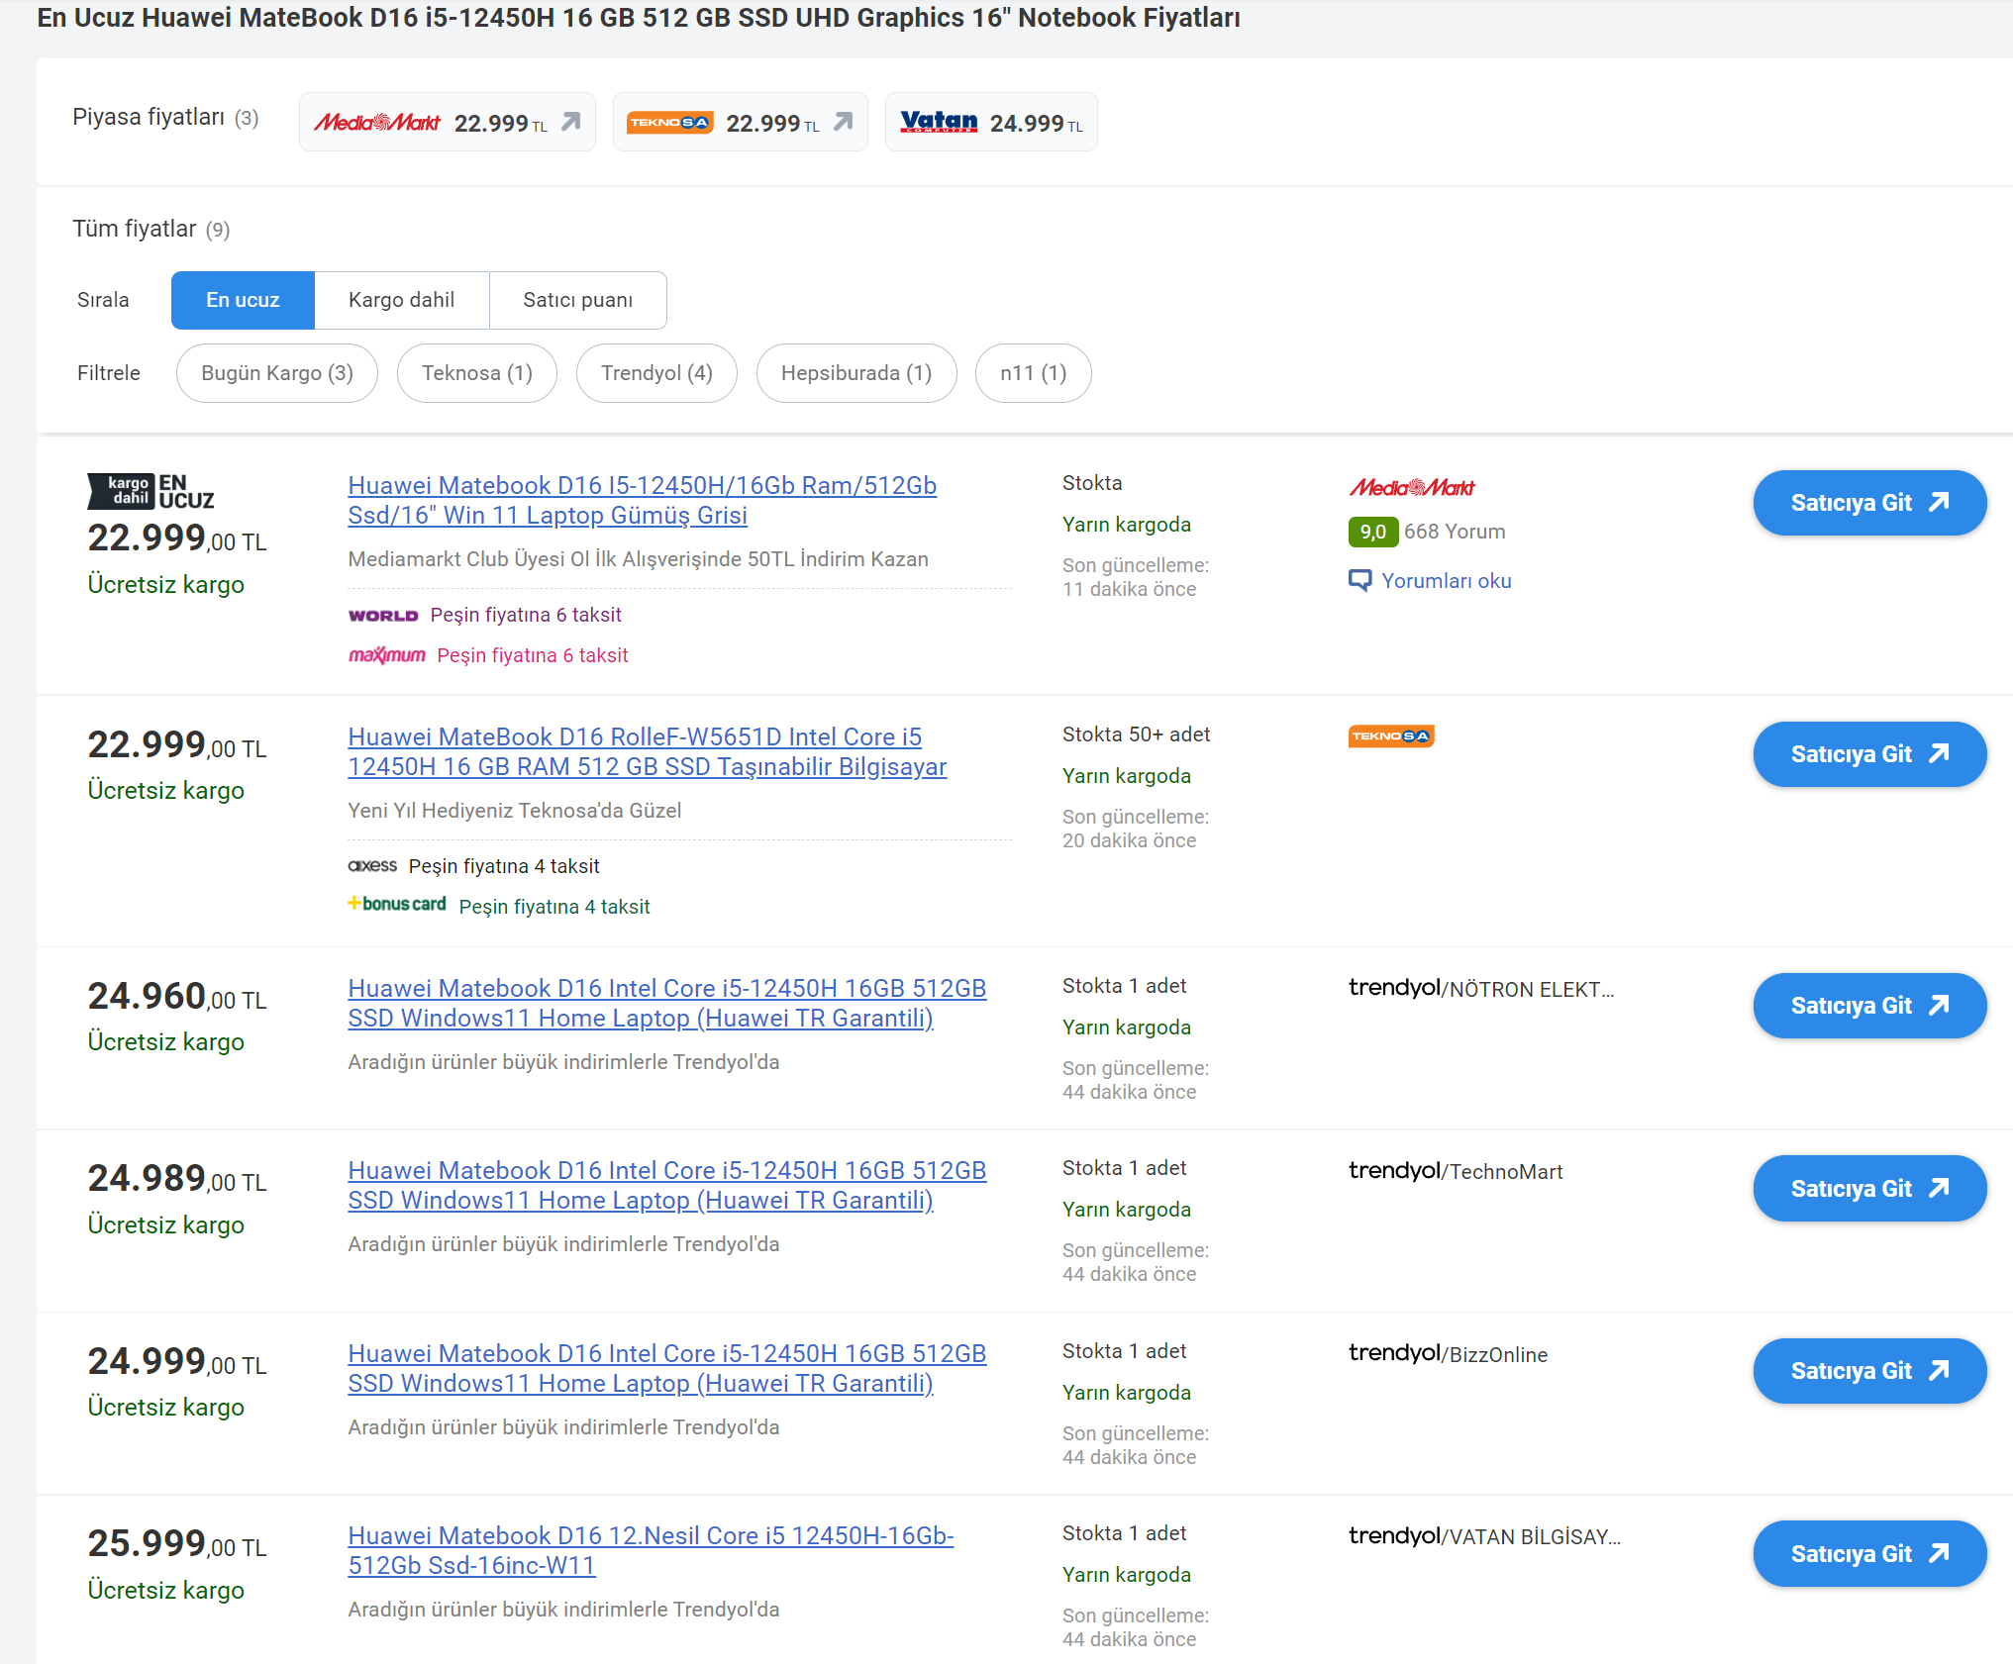Click the green 9,0 rating badge

pos(1371,532)
